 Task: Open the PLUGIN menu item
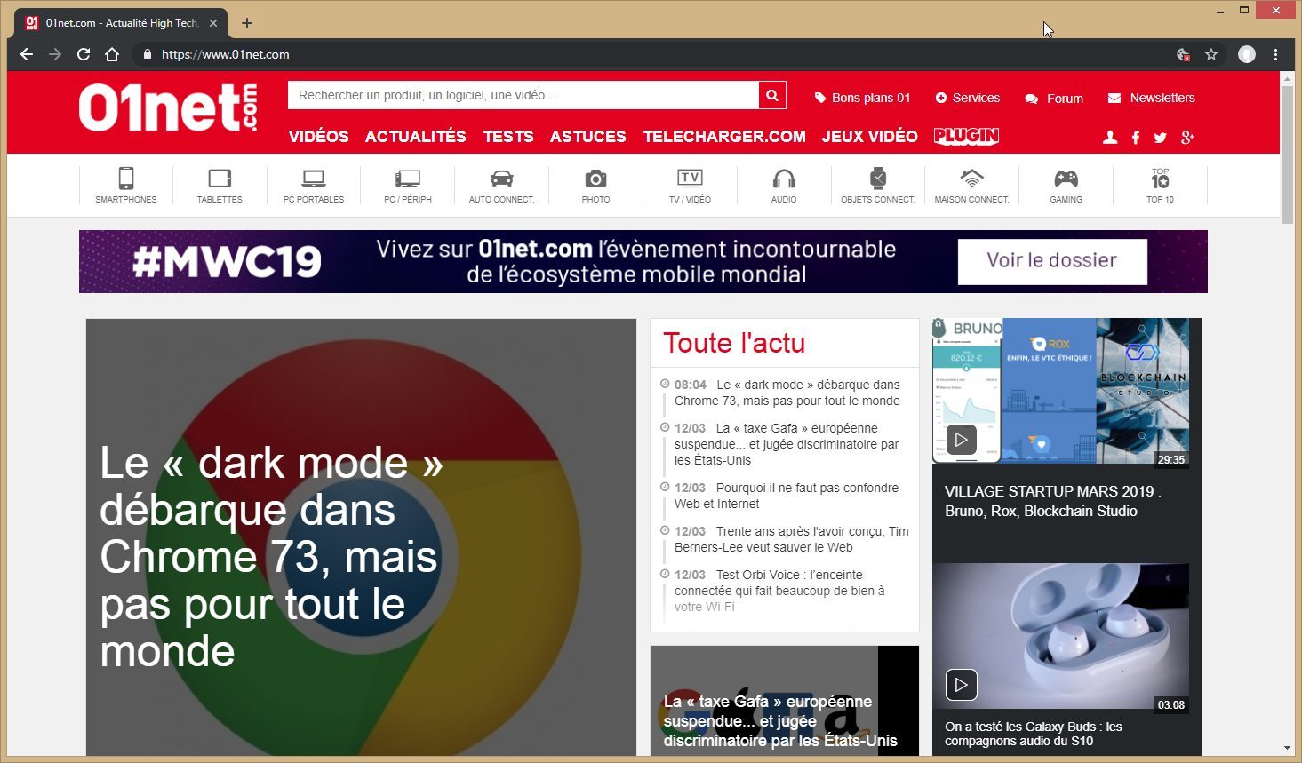967,136
